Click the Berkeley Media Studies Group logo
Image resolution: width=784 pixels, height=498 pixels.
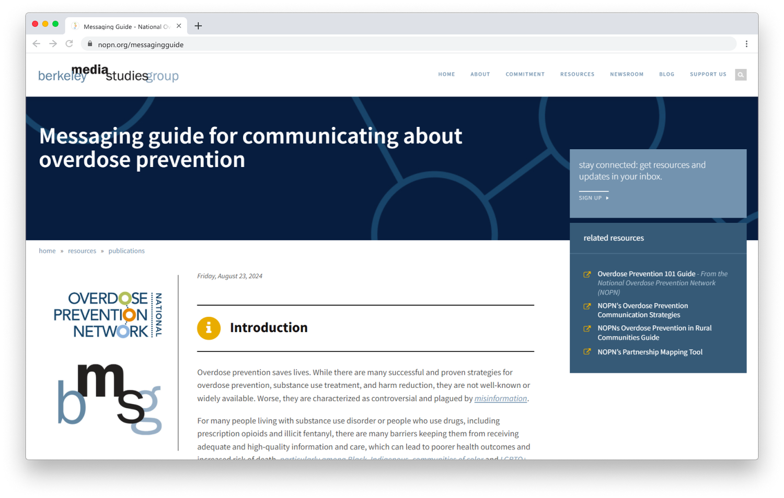tap(108, 75)
